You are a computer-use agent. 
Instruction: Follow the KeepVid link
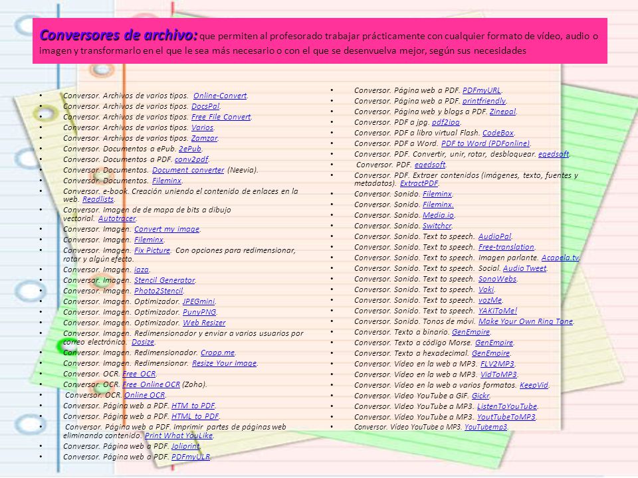click(534, 385)
